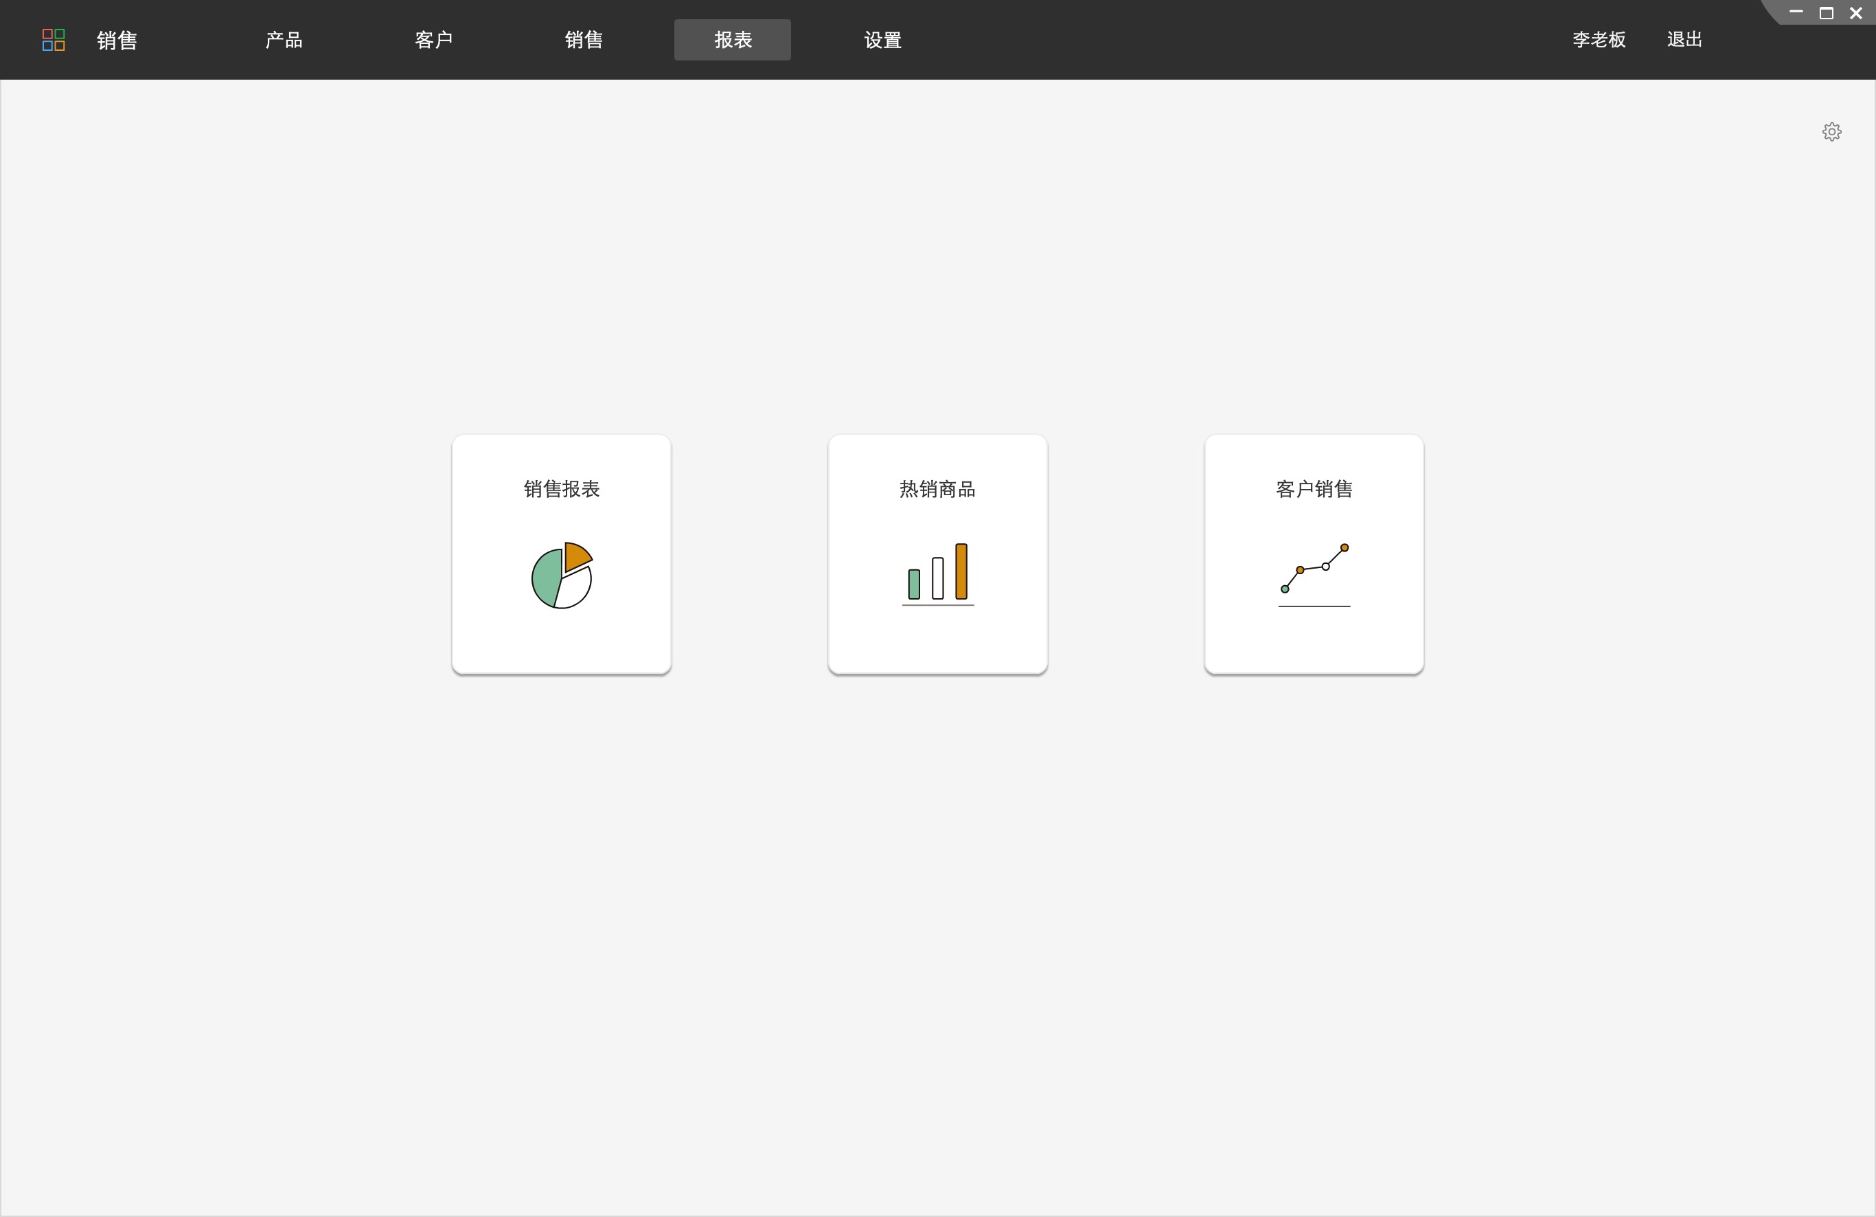1876x1217 pixels.
Task: Open the 销售报表 card title
Action: click(x=562, y=489)
